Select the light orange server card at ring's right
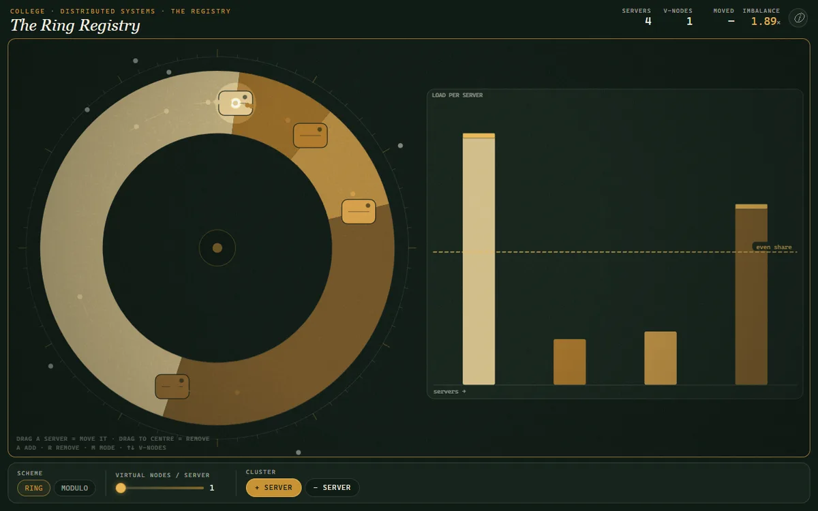Screen dimensions: 818x511 point(359,212)
